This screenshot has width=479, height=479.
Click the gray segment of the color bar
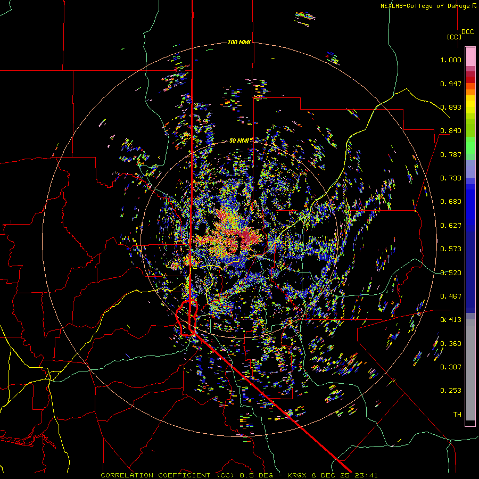tap(470, 370)
